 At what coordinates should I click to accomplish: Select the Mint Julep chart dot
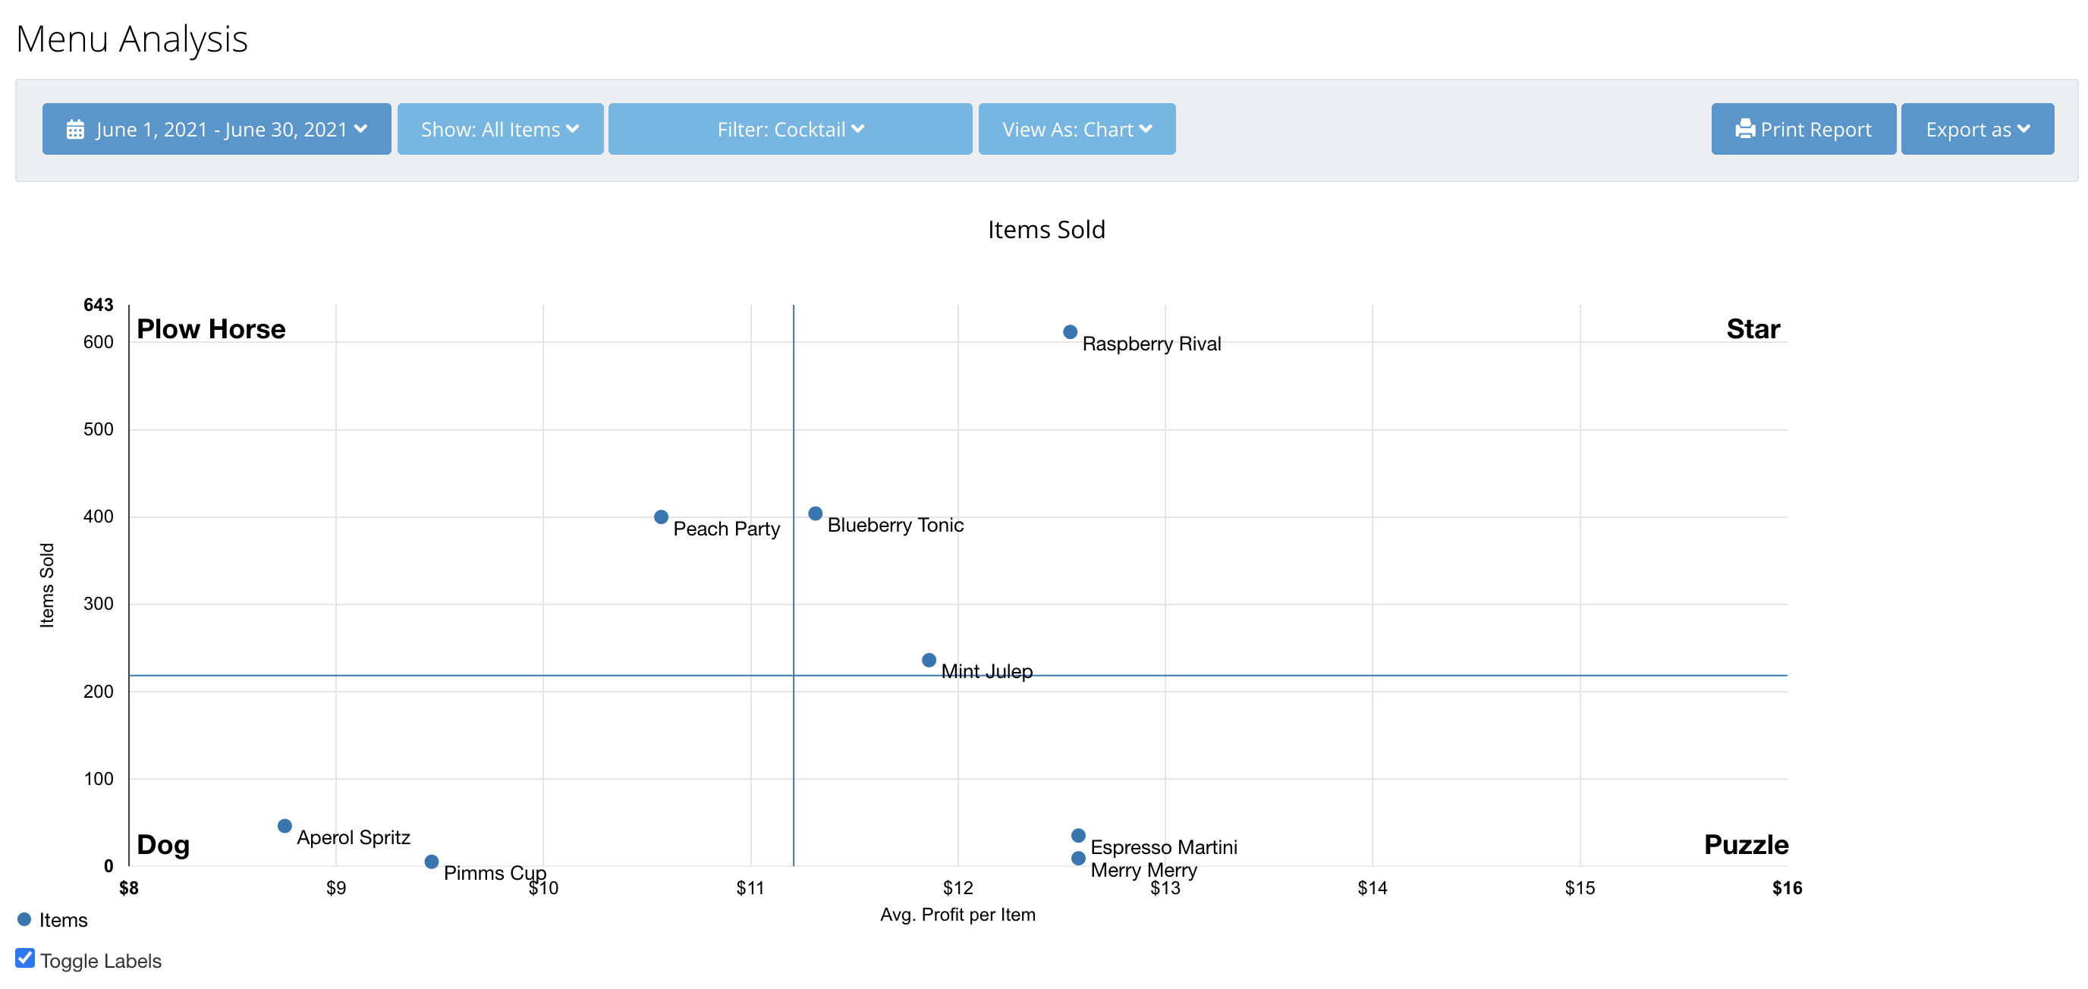tap(929, 660)
